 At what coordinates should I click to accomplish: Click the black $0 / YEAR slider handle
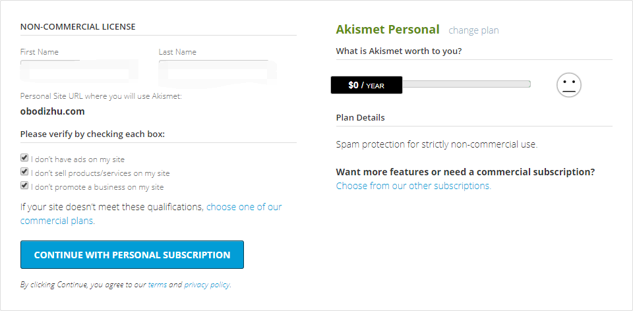point(367,85)
